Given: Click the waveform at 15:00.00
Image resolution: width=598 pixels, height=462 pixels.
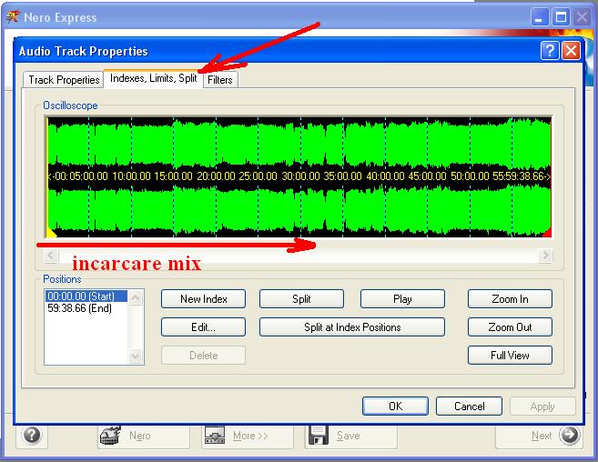Looking at the screenshot, I should pyautogui.click(x=174, y=176).
